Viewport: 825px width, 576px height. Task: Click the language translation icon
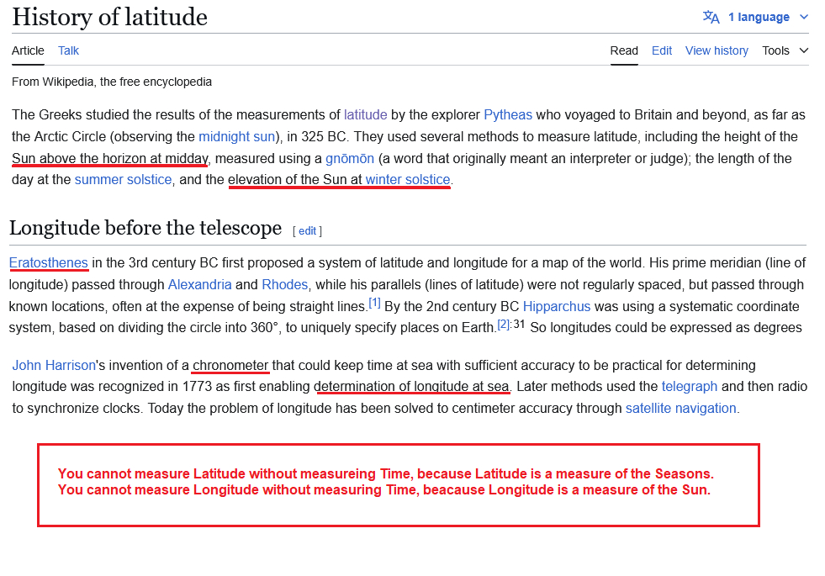711,17
